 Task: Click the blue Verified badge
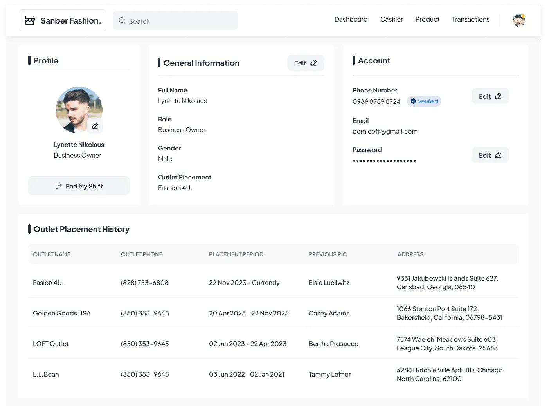tap(424, 101)
